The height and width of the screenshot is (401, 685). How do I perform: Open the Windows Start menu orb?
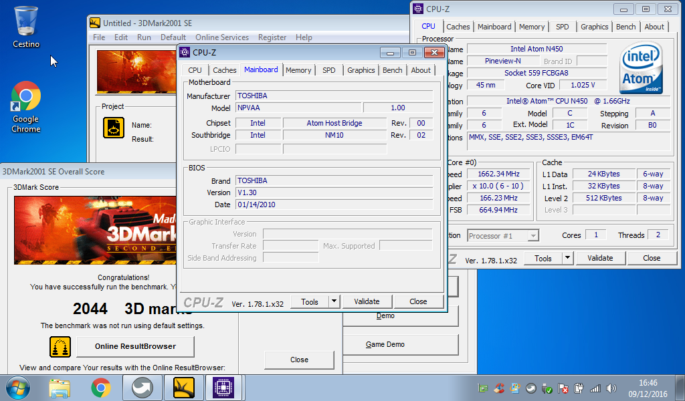coord(18,388)
